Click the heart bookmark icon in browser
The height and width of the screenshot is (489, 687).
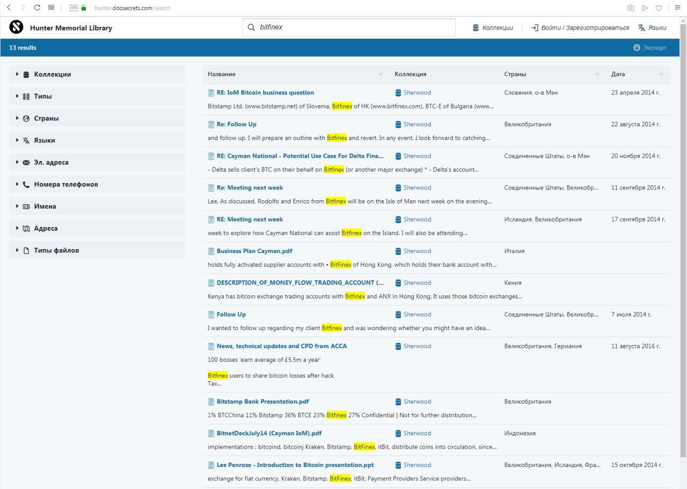click(x=659, y=8)
